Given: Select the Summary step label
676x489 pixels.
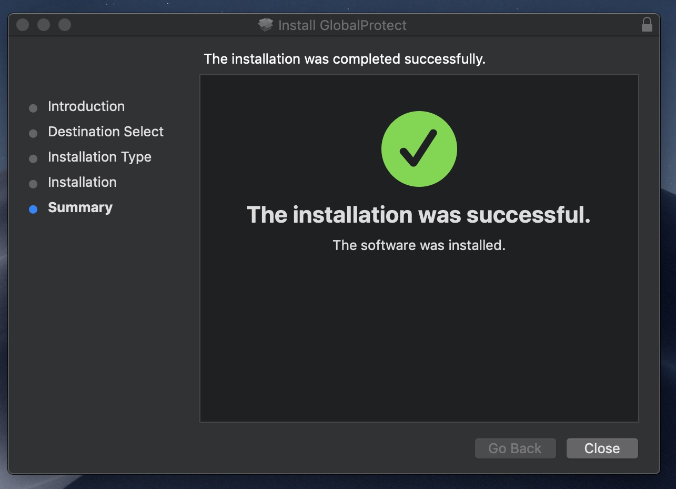Looking at the screenshot, I should pyautogui.click(x=80, y=207).
